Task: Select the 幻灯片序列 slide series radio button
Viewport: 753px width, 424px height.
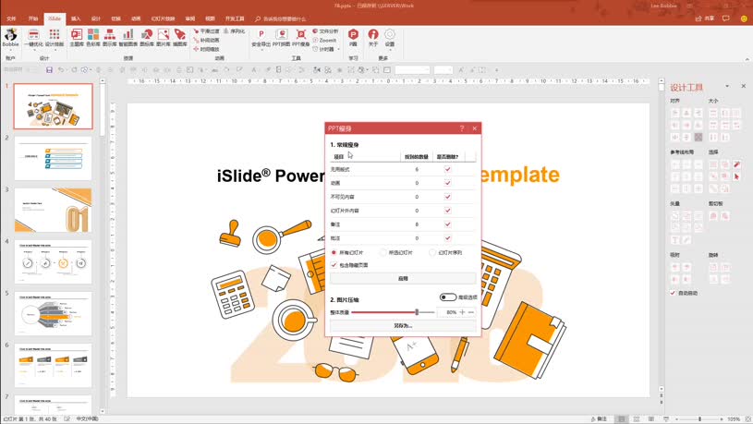Action: [432, 252]
